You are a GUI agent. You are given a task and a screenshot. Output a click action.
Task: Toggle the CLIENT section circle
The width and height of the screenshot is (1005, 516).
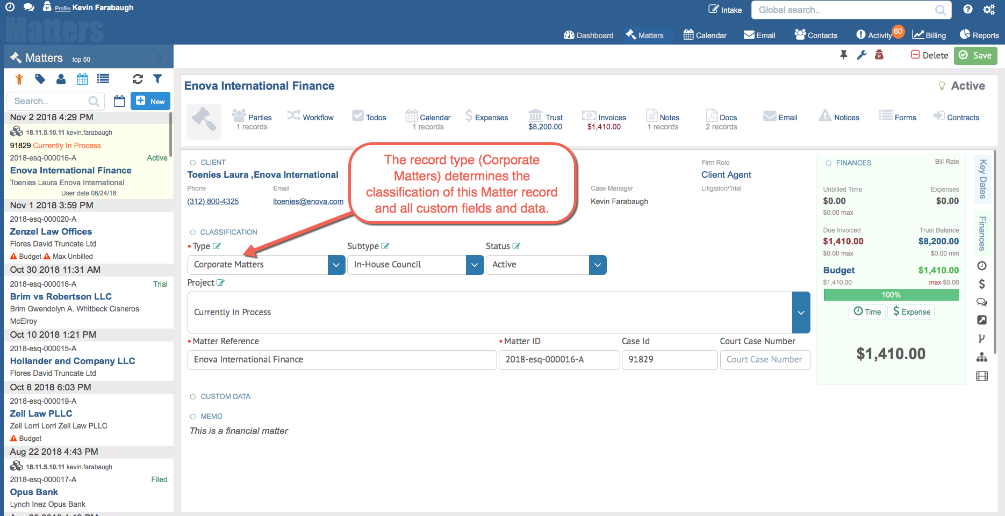(193, 163)
